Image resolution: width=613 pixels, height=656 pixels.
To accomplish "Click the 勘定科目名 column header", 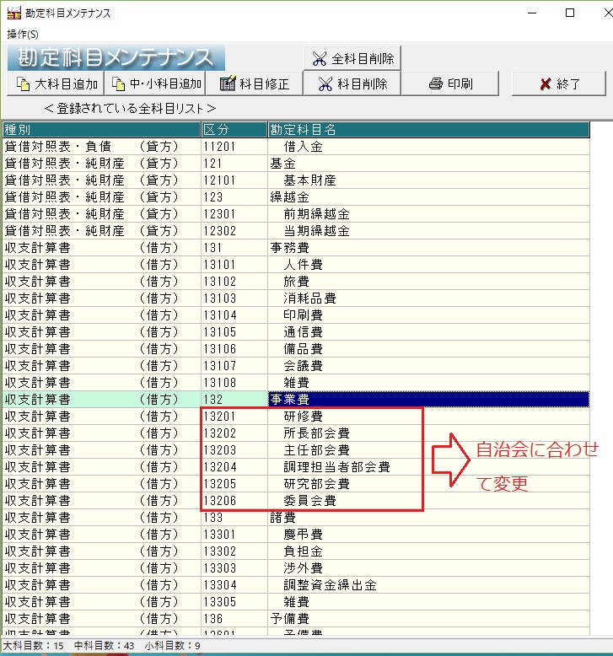I will (x=427, y=130).
